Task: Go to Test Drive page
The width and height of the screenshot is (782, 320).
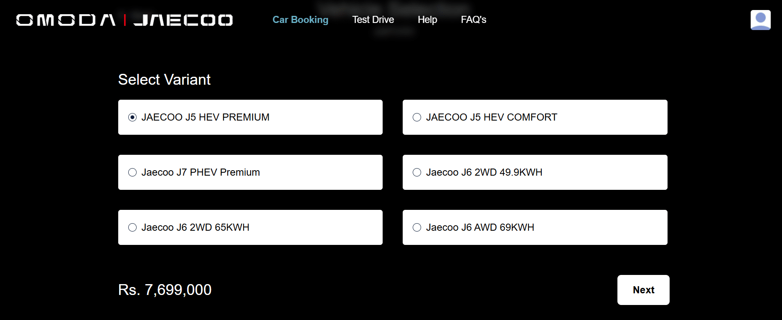Action: coord(373,20)
